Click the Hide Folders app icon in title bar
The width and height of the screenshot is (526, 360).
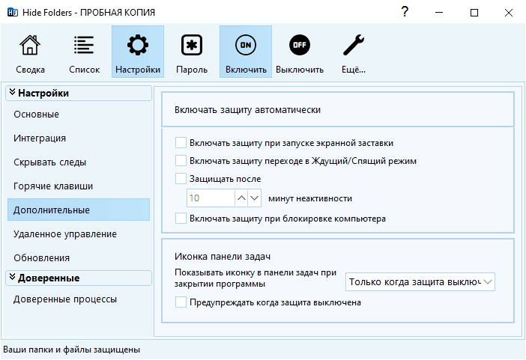coord(13,13)
